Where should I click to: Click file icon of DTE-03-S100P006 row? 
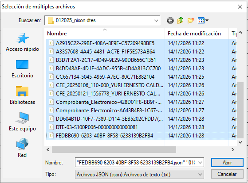(51, 127)
